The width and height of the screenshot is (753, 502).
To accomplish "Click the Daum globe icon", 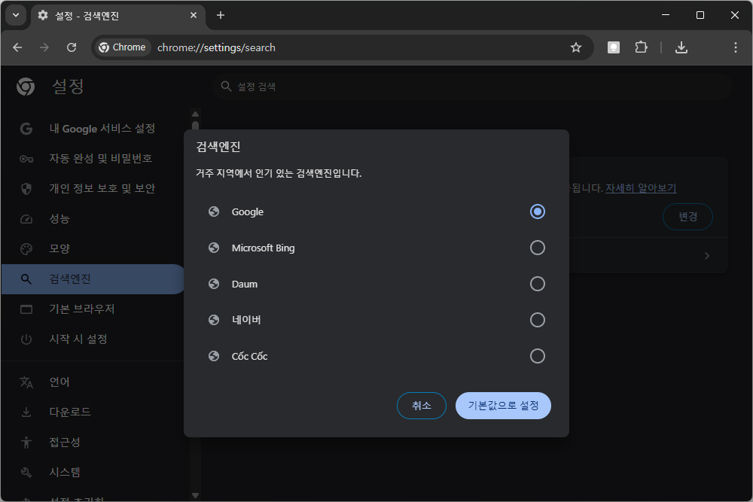I will click(214, 284).
